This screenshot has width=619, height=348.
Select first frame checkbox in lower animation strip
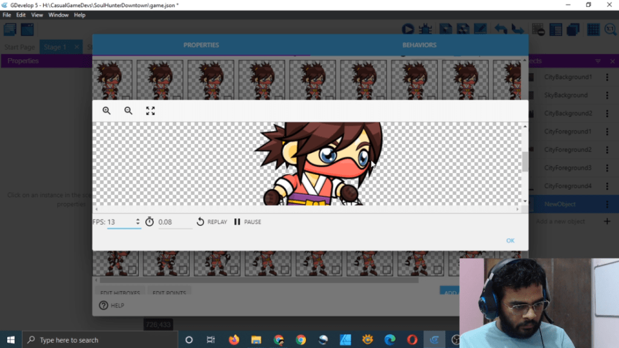[x=132, y=270]
